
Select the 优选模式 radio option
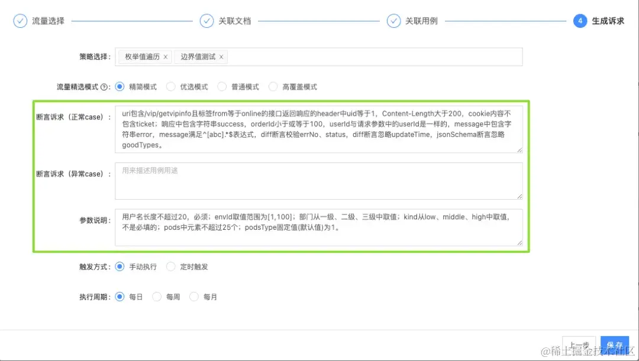click(x=171, y=87)
